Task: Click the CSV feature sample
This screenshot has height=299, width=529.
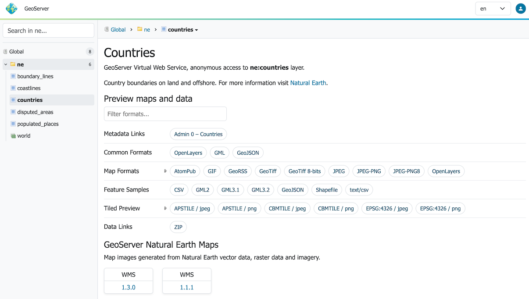Action: point(179,190)
